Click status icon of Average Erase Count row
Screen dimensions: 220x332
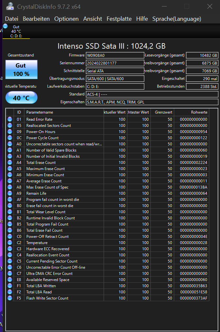coord(10,181)
